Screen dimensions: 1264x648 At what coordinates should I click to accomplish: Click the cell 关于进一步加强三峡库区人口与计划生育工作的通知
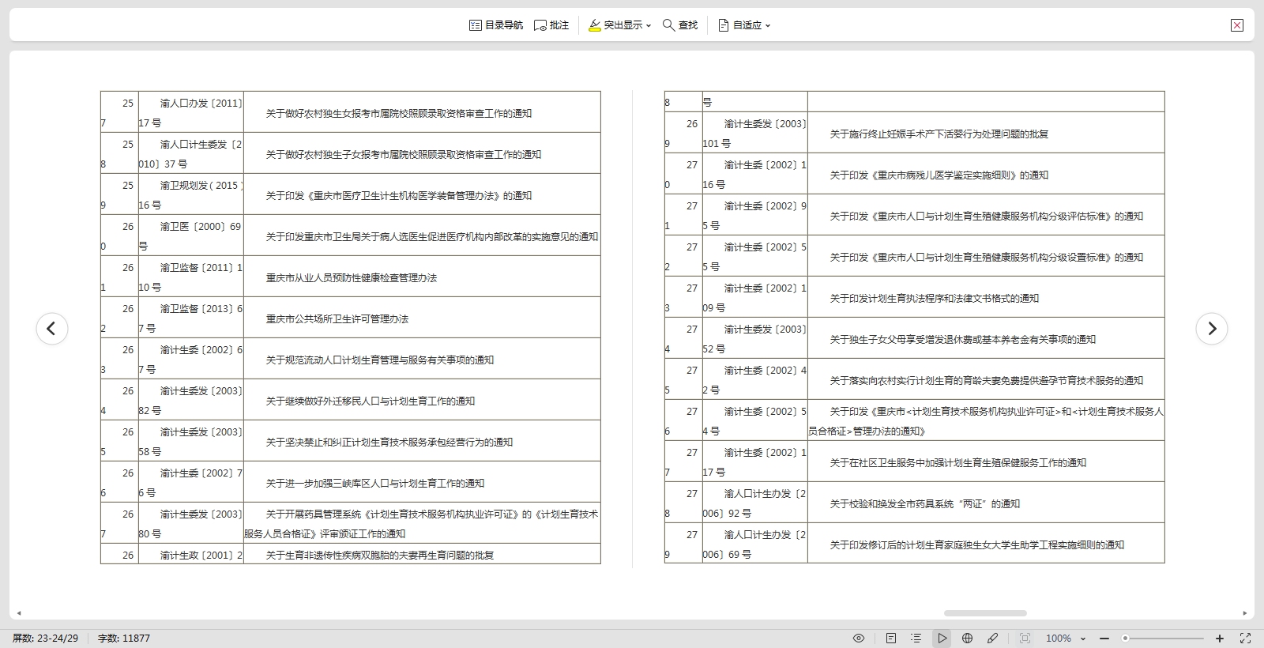pyautogui.click(x=422, y=482)
